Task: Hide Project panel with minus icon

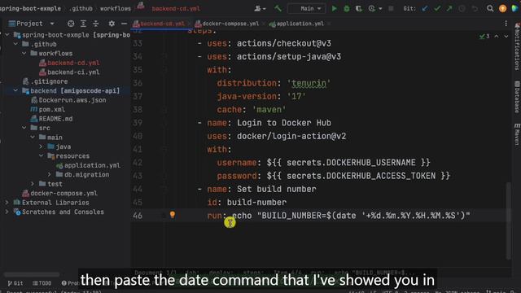Action: pyautogui.click(x=124, y=24)
